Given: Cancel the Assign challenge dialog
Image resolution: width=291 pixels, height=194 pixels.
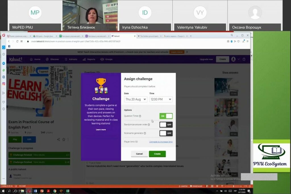Looking at the screenshot, I should (139, 154).
